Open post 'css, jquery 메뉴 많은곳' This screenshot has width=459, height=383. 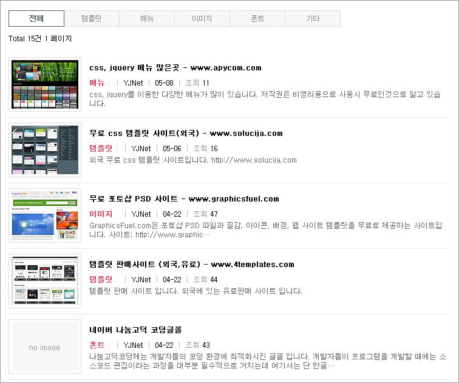[175, 68]
